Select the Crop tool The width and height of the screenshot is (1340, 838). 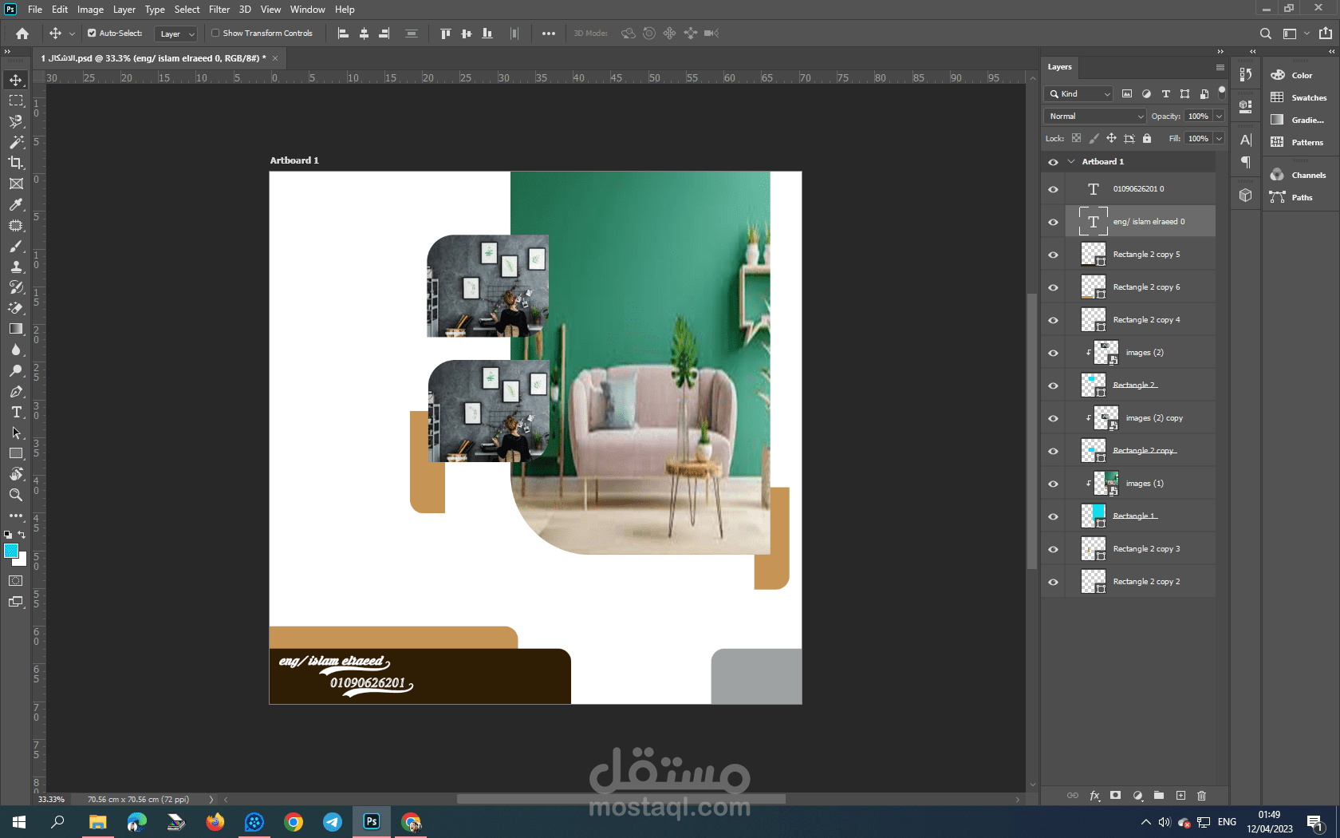point(16,163)
